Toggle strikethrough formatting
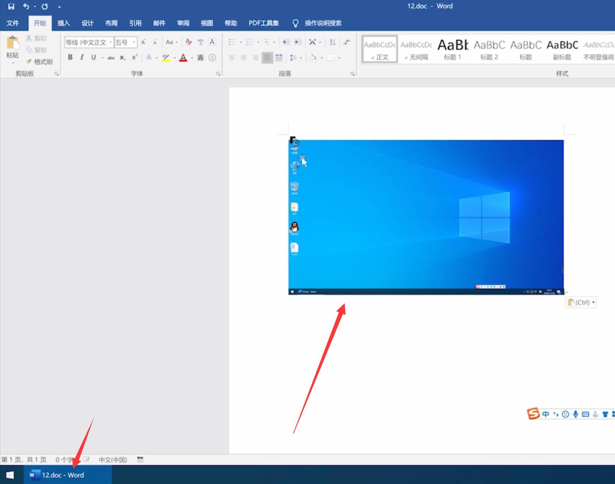Image resolution: width=615 pixels, height=484 pixels. 111,57
